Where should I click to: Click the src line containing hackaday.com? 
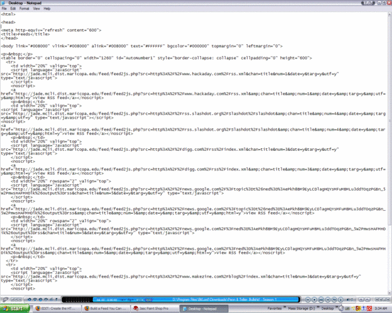[x=169, y=74]
